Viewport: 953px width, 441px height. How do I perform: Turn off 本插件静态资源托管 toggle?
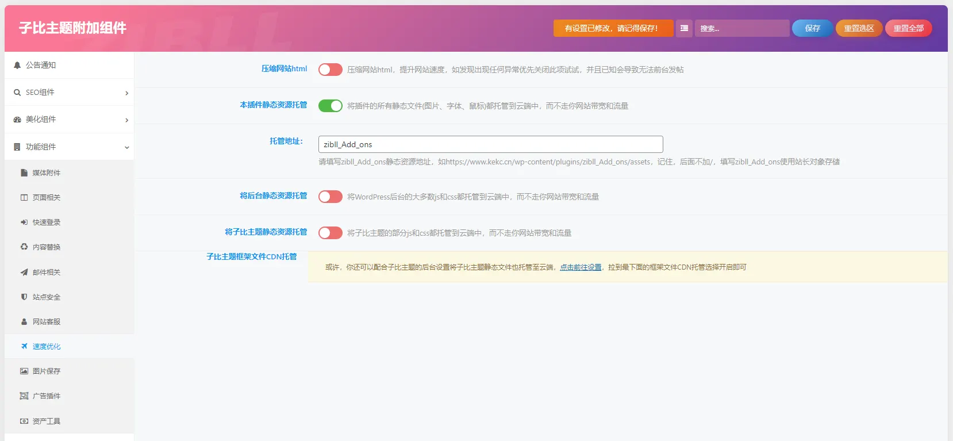331,106
